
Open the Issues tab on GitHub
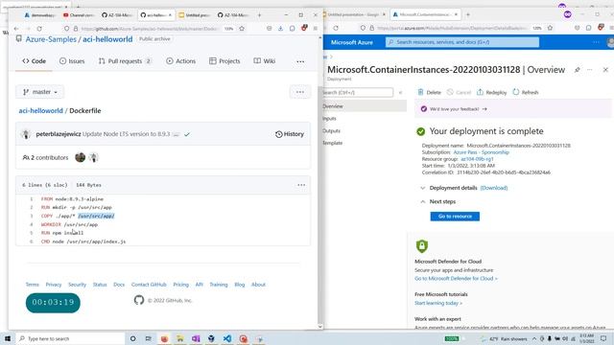72,61
